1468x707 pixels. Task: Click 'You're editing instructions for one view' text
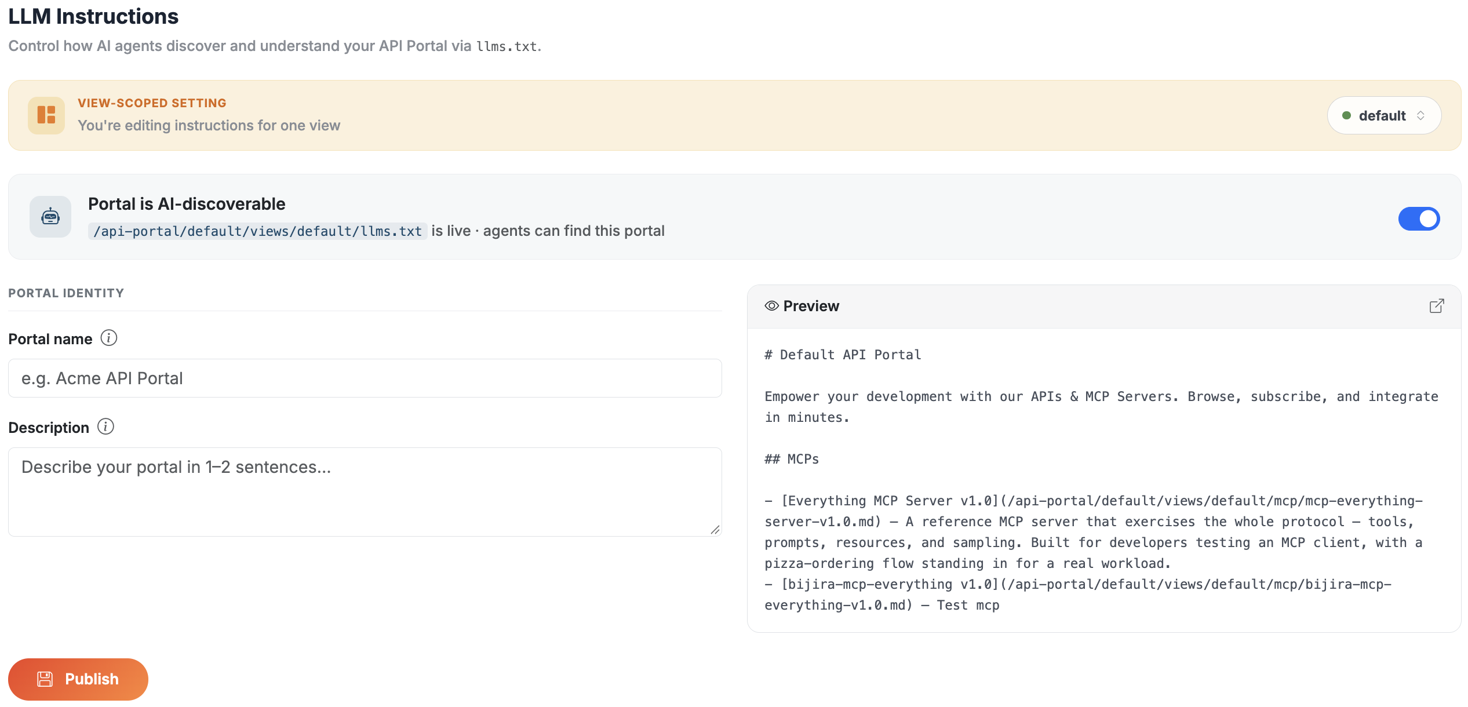209,126
